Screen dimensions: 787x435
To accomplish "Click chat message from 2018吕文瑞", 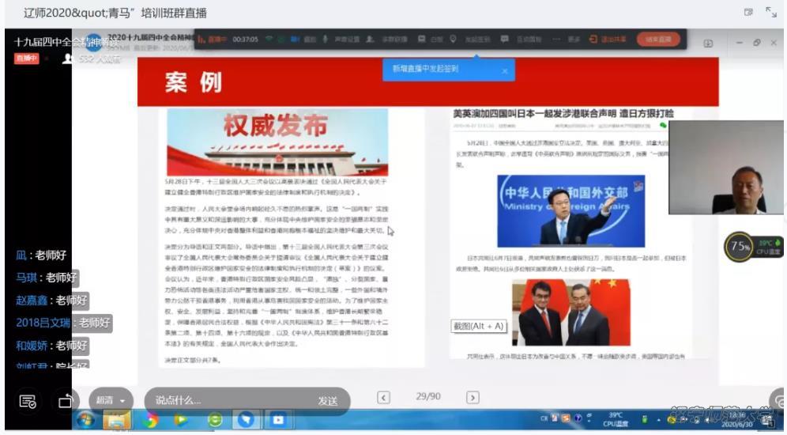I will coord(63,323).
